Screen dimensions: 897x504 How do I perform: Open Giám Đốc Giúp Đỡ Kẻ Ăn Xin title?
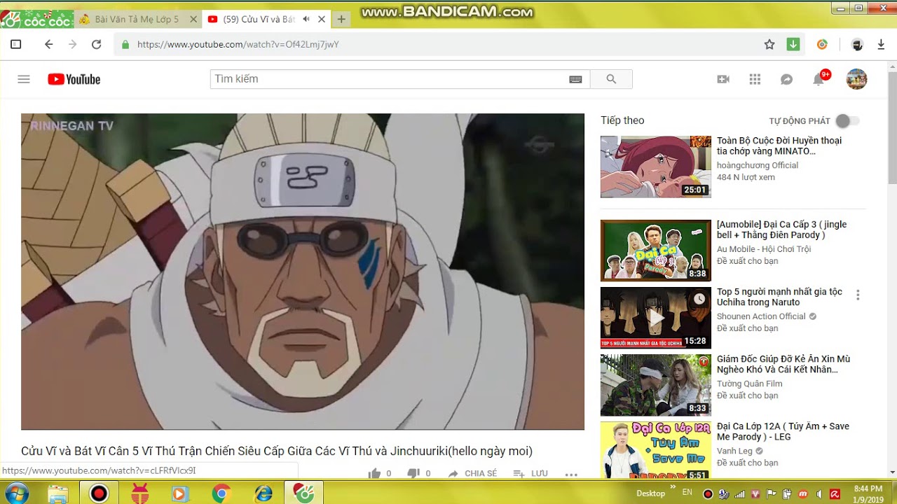tap(783, 364)
